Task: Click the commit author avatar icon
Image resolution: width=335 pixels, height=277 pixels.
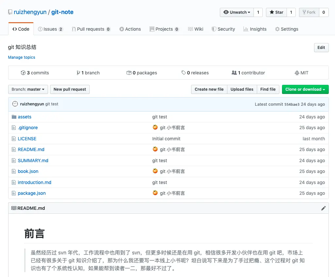Action: coord(15,104)
